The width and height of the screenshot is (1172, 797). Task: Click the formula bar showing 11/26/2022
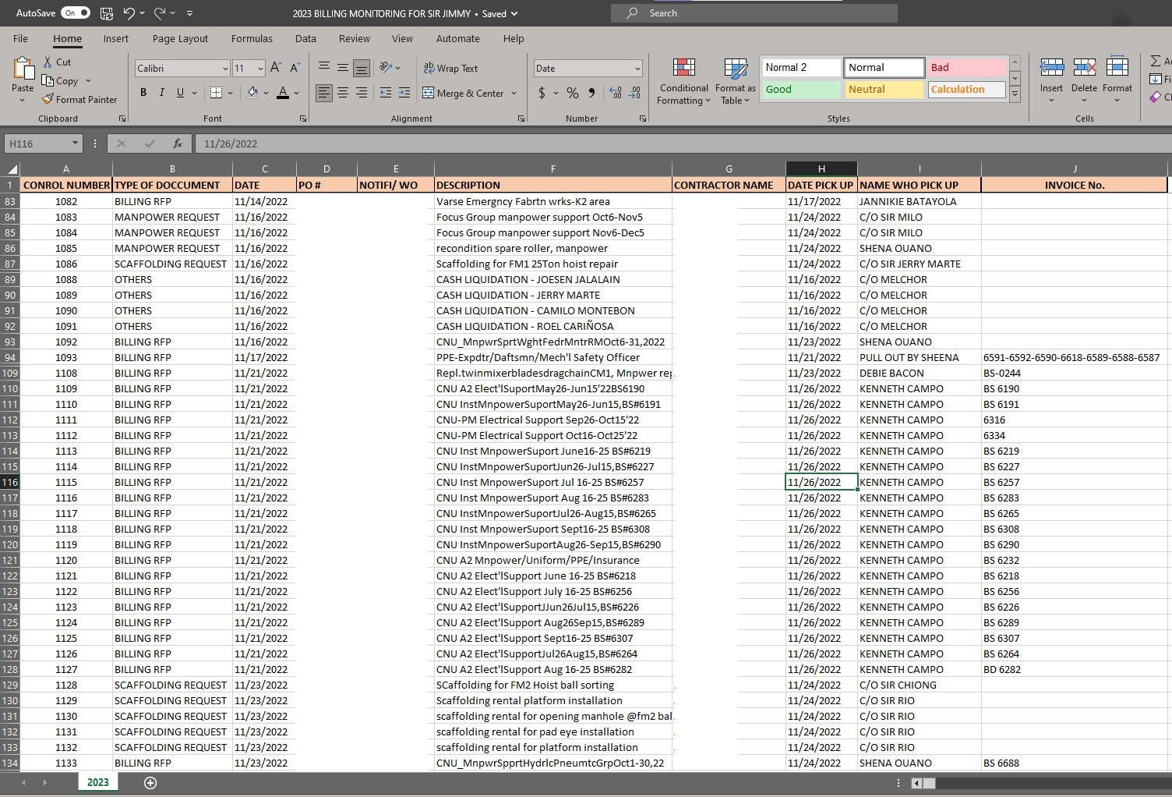click(x=682, y=143)
